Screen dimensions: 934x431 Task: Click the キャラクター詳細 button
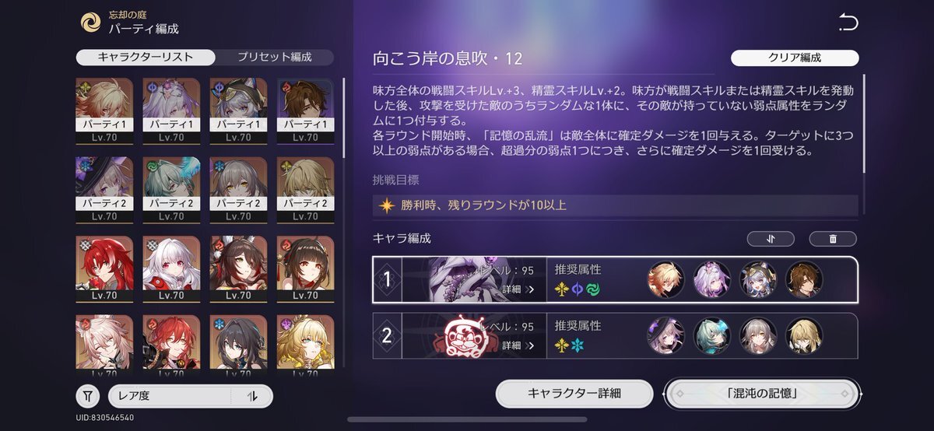click(x=574, y=394)
